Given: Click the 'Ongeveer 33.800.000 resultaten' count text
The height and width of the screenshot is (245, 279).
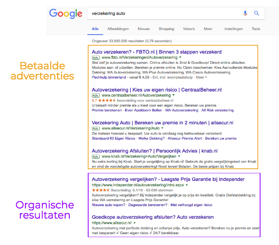Looking at the screenshot, I should [x=132, y=41].
